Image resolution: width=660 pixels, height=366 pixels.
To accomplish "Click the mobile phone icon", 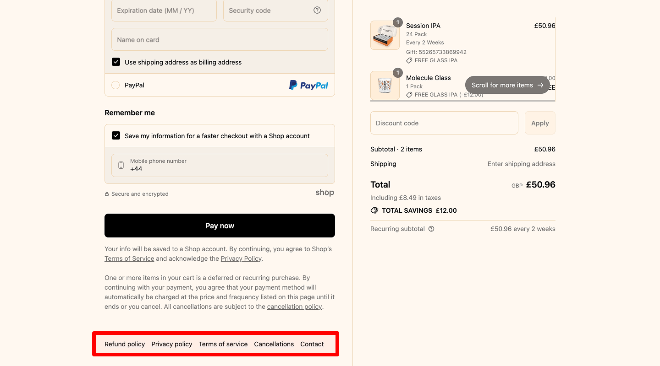I will click(x=121, y=165).
